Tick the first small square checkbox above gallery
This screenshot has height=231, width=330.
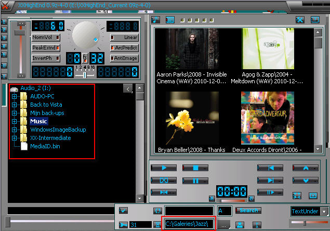tap(182, 20)
